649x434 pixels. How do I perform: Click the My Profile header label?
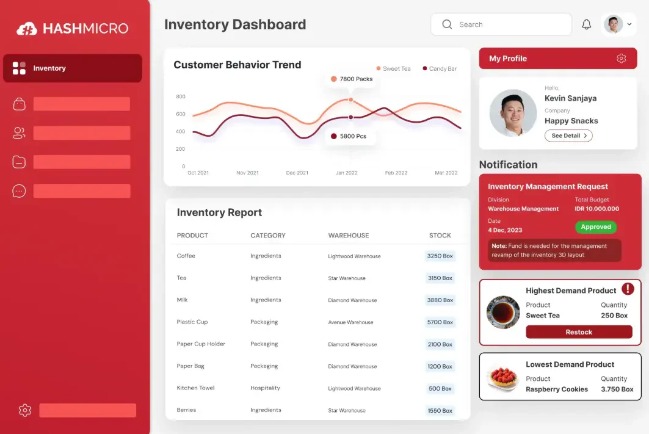pos(508,59)
